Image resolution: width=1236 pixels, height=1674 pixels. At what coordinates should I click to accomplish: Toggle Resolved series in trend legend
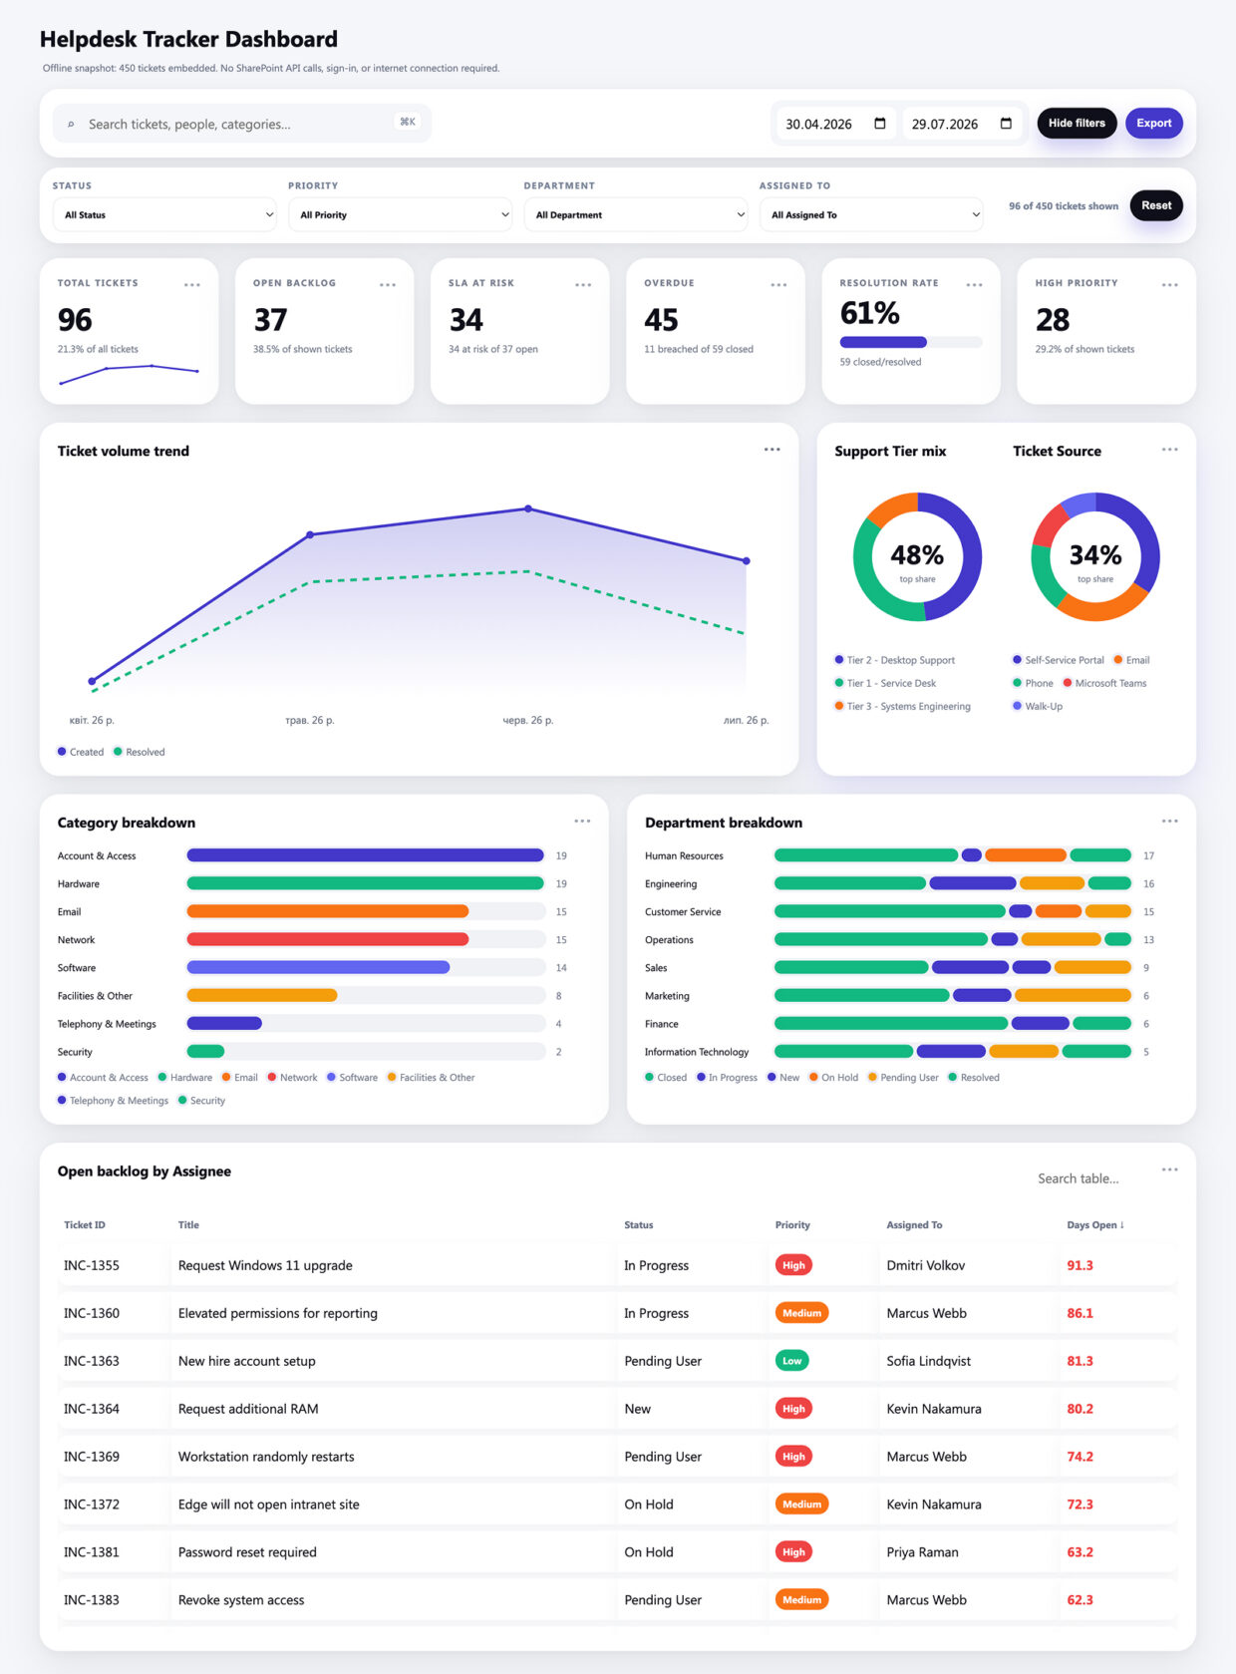(x=140, y=752)
